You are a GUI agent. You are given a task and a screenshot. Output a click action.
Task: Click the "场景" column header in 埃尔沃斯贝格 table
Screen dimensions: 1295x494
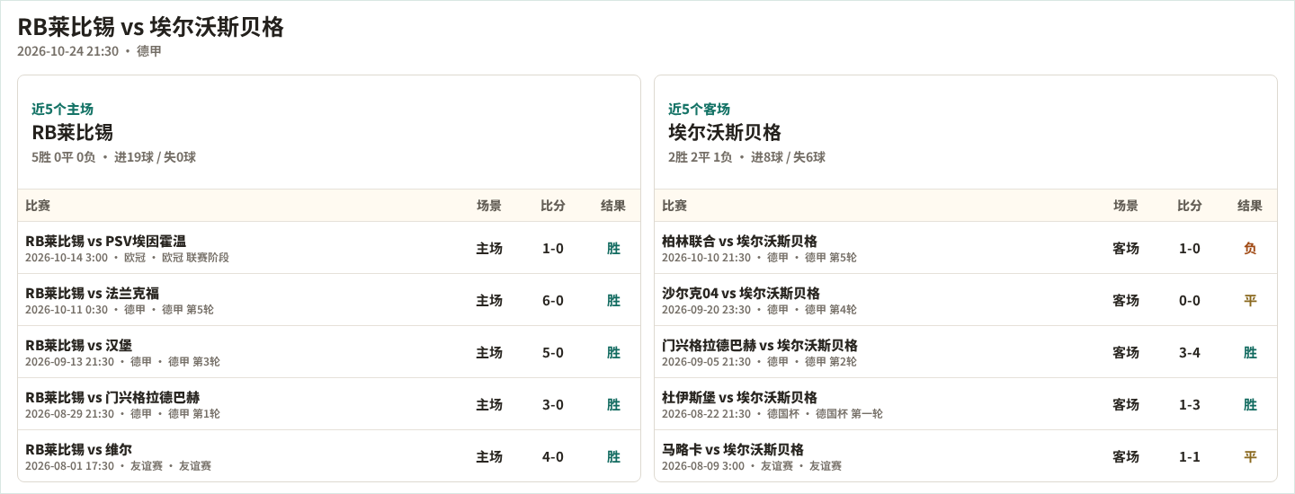click(x=1126, y=206)
